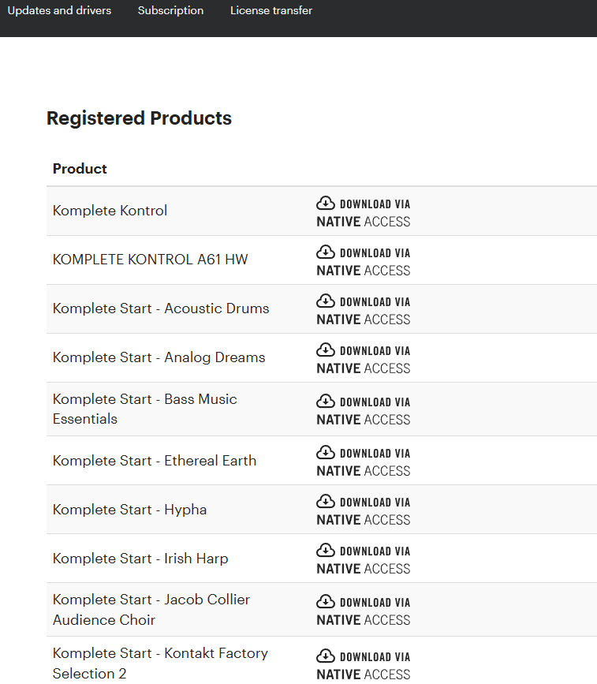The image size is (597, 684).
Task: Click cloud download icon for Acoustic Drums
Action: 326,301
